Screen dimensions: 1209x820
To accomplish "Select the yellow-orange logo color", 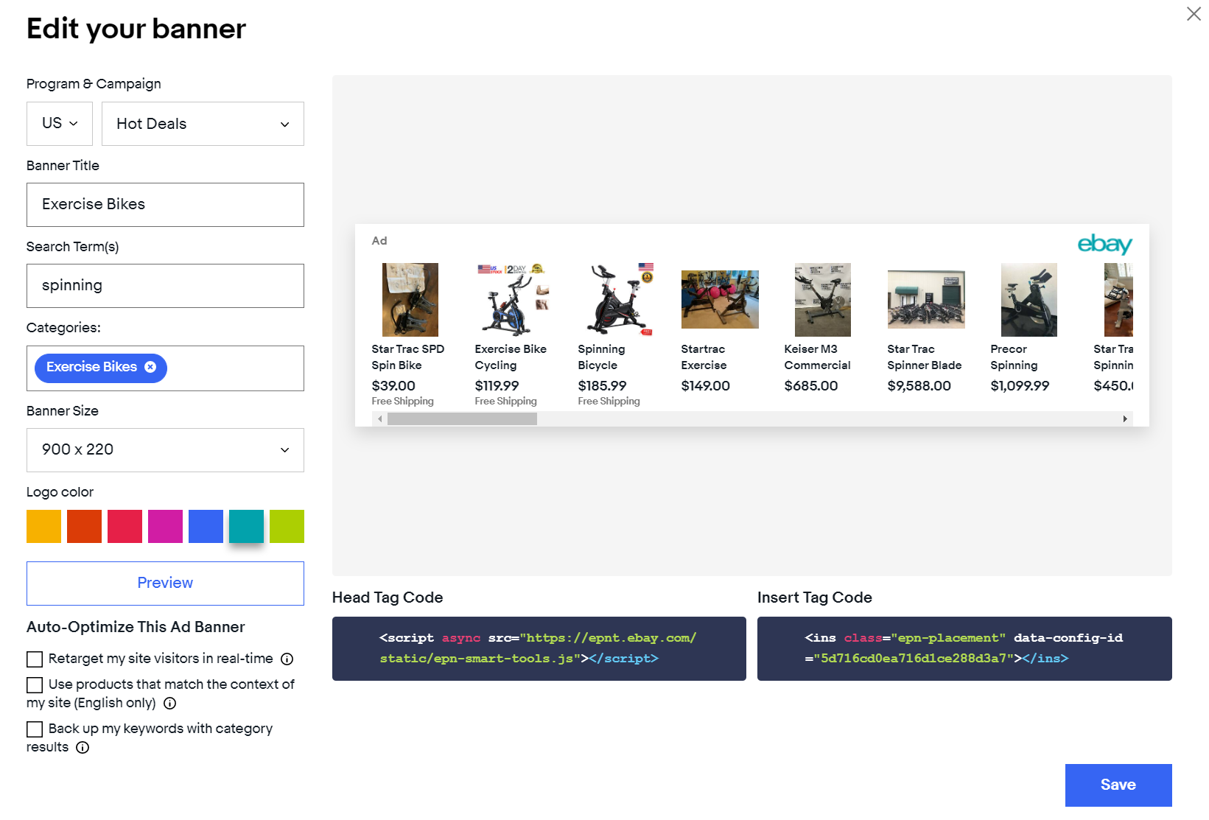I will [43, 526].
